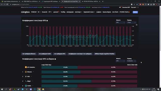The width and height of the screenshot is (161, 91).
Task: Expand the Биржевой стакан menu
Action: (x=89, y=12)
